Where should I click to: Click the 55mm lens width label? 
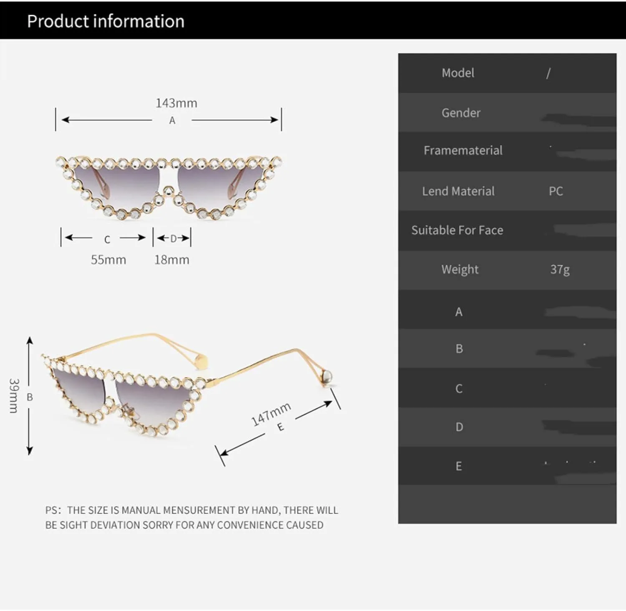[x=108, y=260]
